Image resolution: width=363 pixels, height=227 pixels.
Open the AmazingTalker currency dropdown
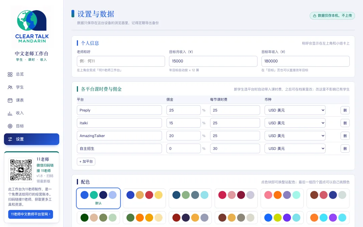coord(295,136)
